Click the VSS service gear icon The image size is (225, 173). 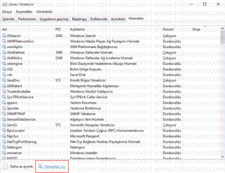click(x=4, y=69)
